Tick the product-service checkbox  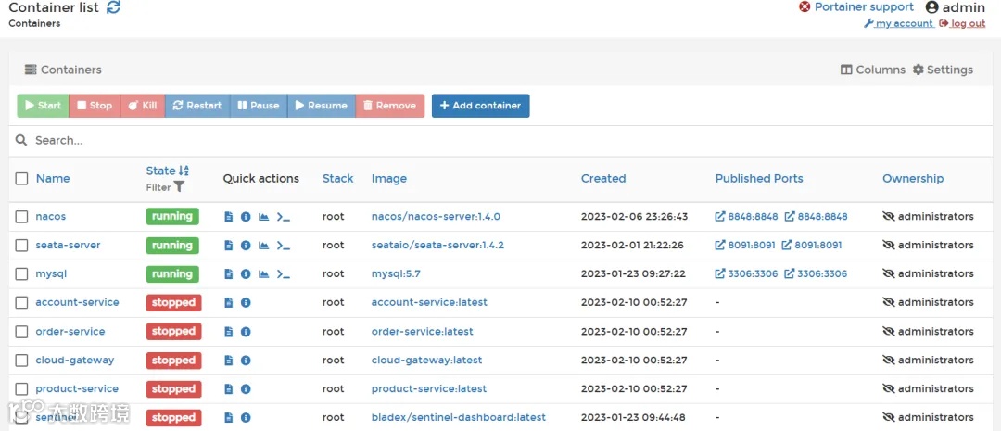pyautogui.click(x=21, y=389)
